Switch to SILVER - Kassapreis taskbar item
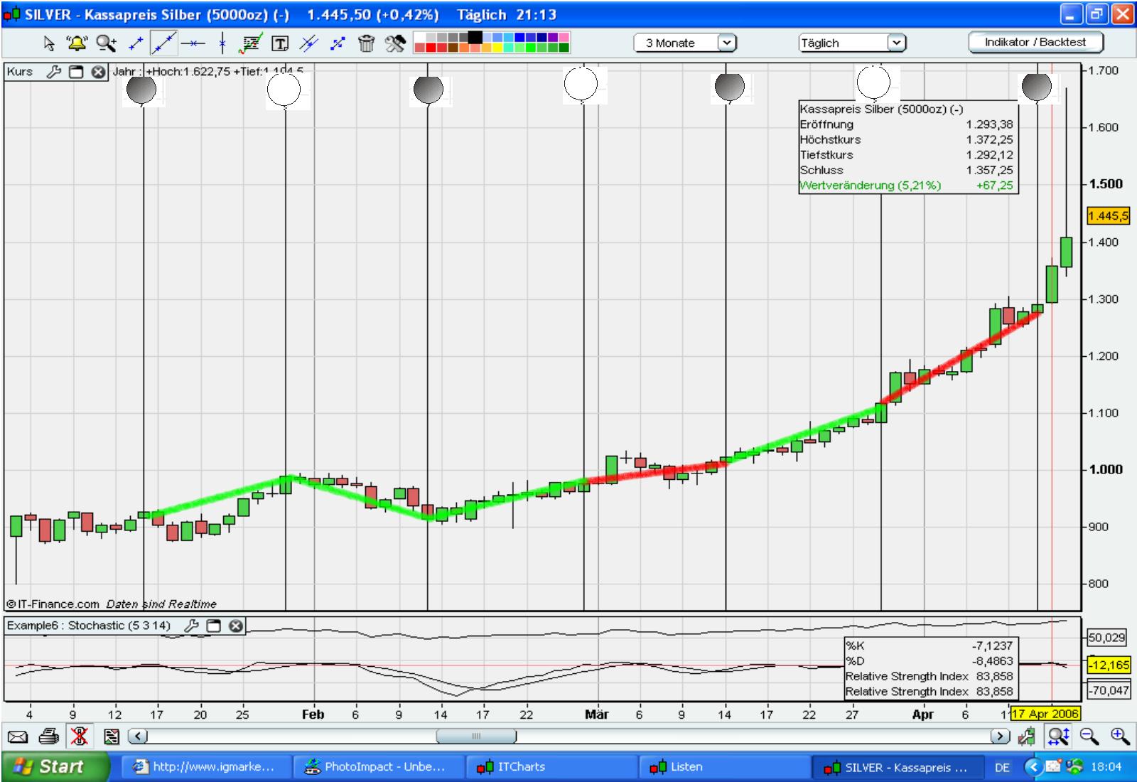1137x782 pixels. (898, 766)
